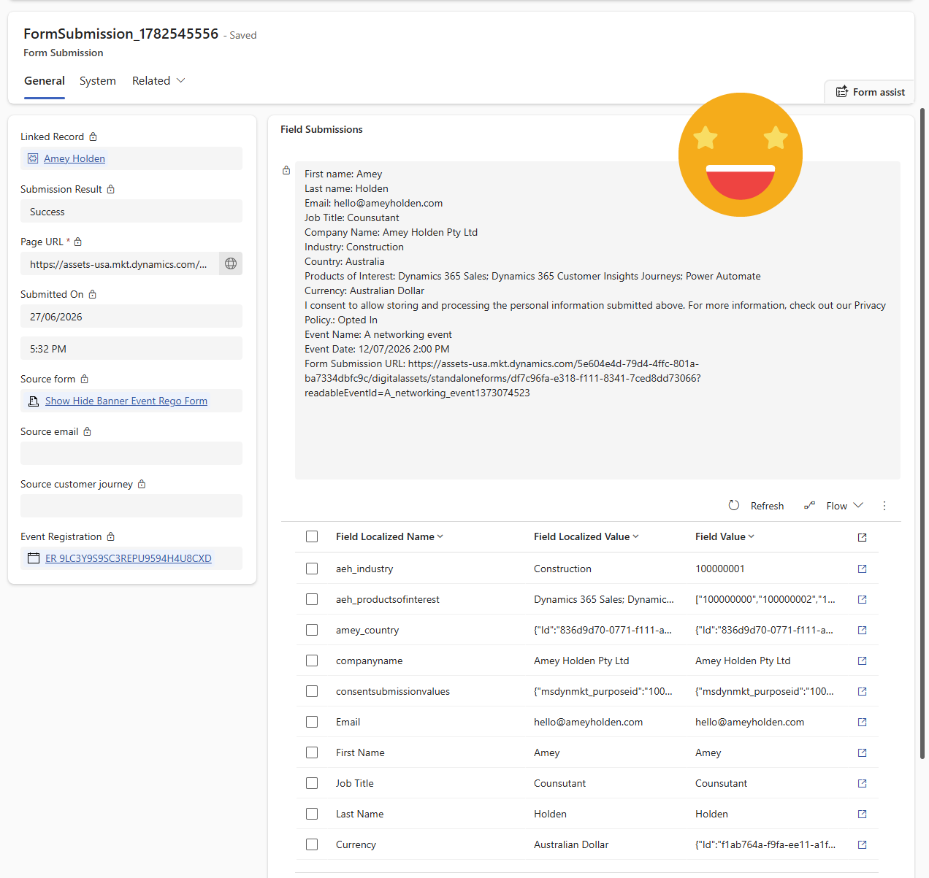Viewport: 929px width, 878px height.
Task: Open the Form assist panel
Action: (870, 92)
